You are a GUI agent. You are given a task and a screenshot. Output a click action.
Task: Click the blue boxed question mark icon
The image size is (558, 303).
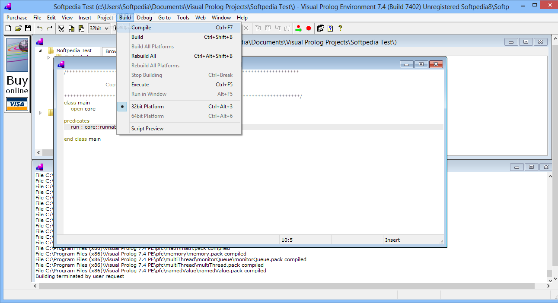[x=330, y=28]
